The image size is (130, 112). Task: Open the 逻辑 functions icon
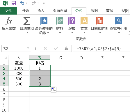coord(72,21)
